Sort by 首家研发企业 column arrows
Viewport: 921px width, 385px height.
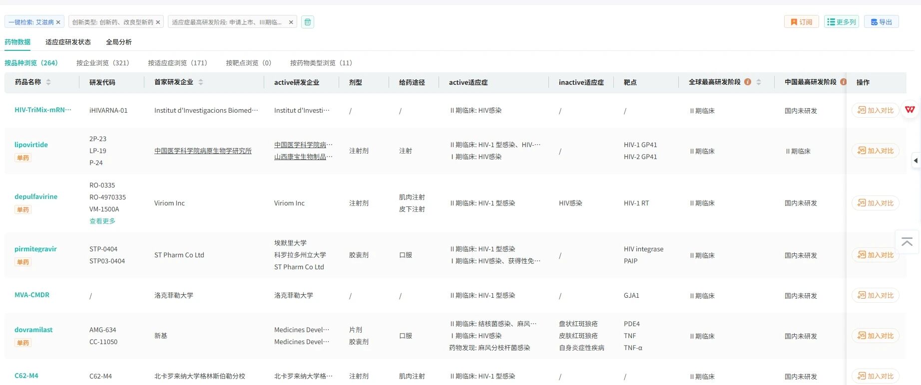pos(201,82)
